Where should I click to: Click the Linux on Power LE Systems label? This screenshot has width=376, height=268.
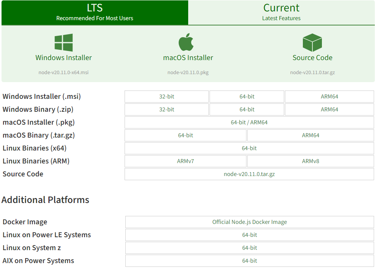click(47, 235)
